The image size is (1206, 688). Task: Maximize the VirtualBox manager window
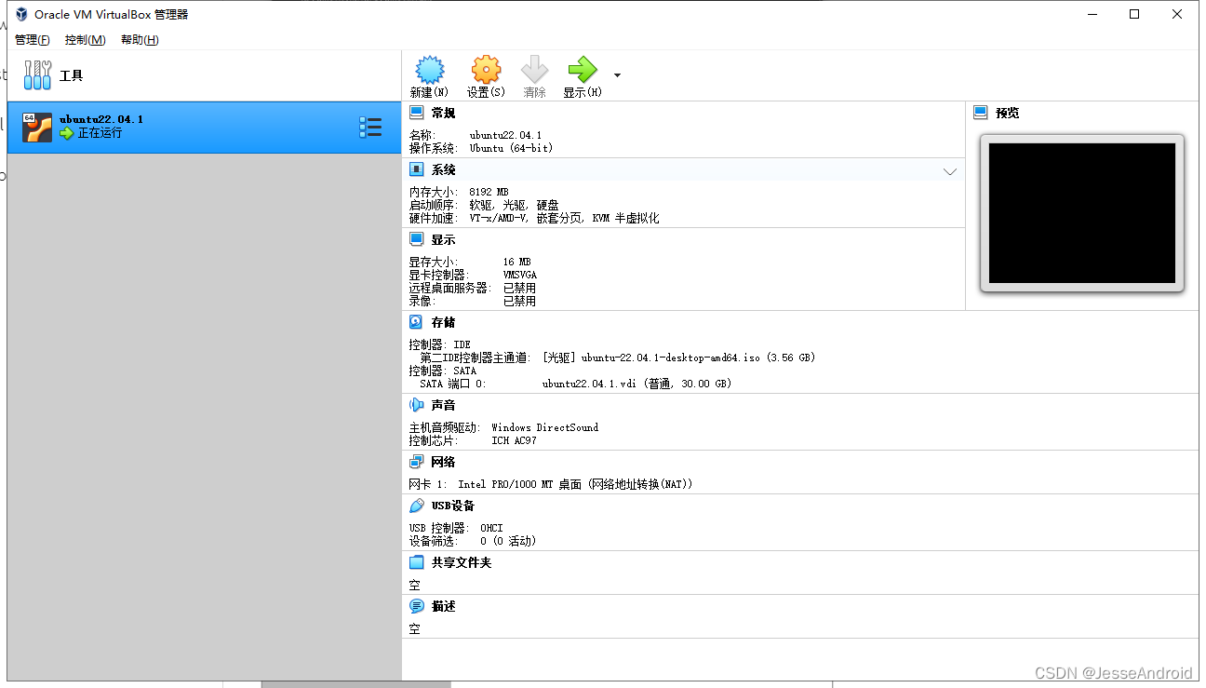click(x=1134, y=14)
